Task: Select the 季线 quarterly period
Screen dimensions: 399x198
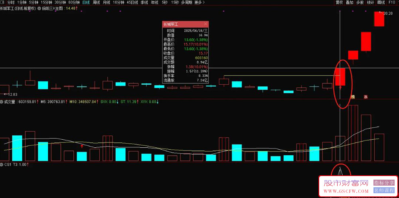Action: click(144, 2)
